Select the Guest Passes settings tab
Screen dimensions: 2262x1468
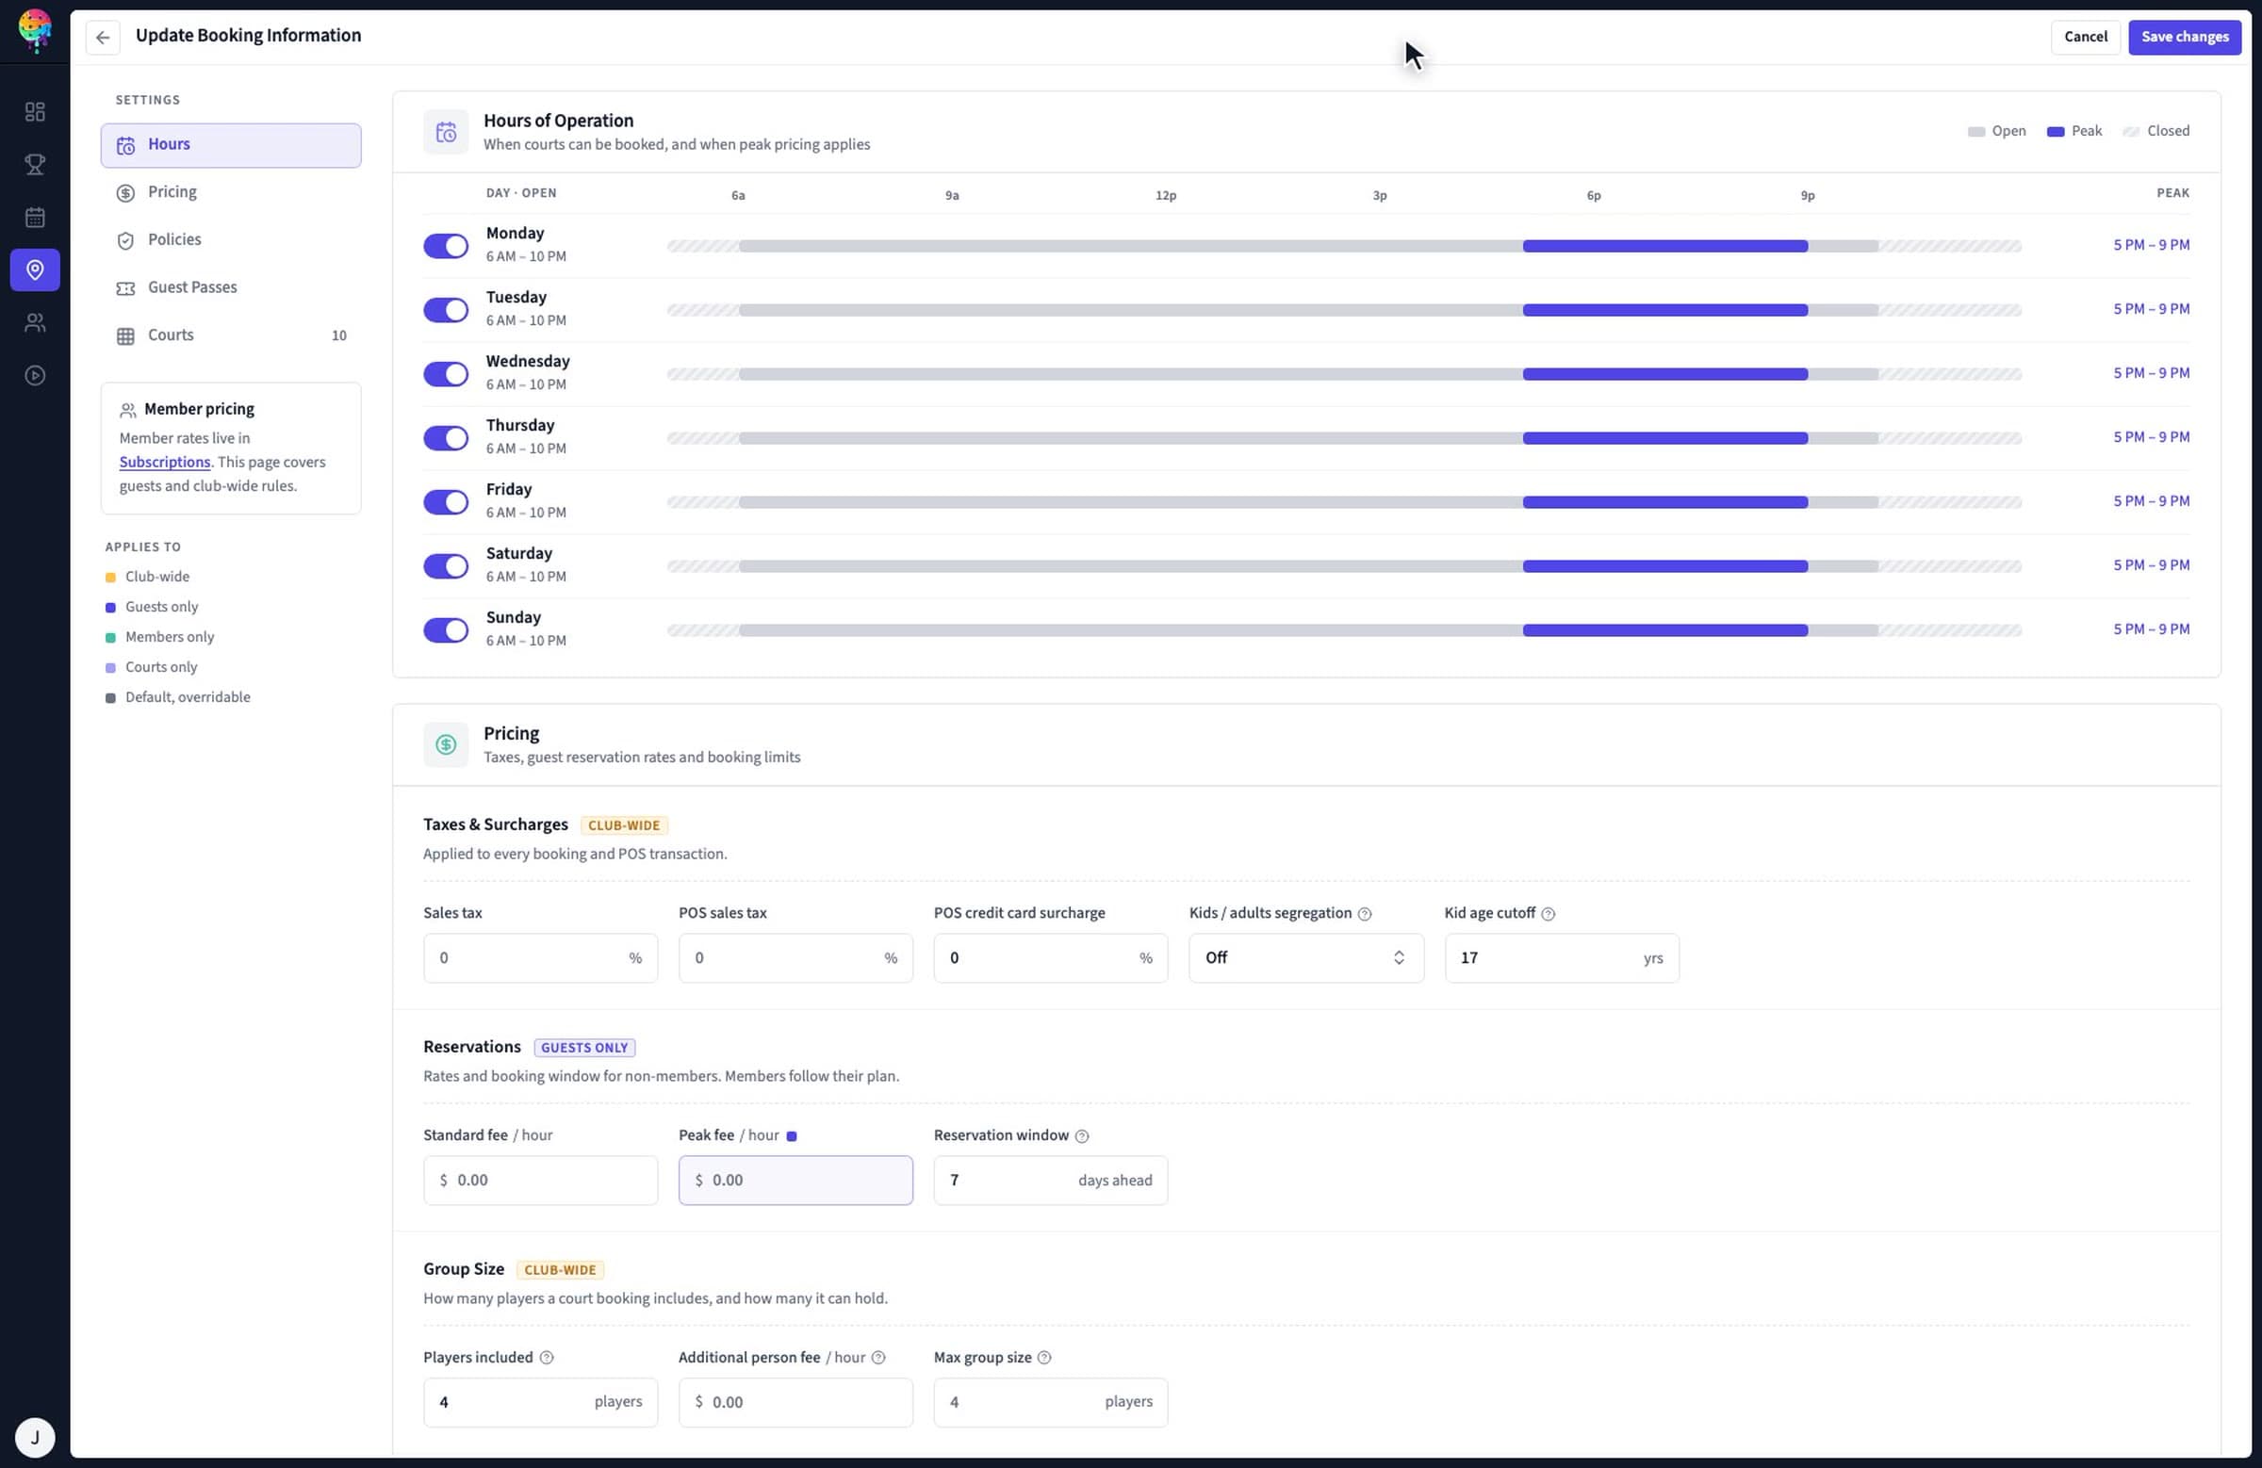[x=231, y=288]
